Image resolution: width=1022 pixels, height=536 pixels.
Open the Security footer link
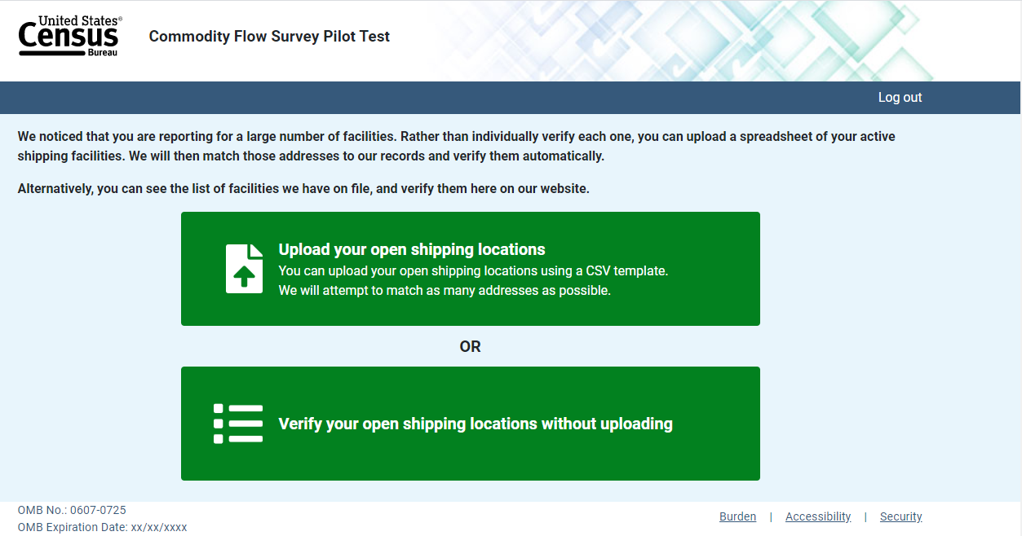pyautogui.click(x=900, y=516)
